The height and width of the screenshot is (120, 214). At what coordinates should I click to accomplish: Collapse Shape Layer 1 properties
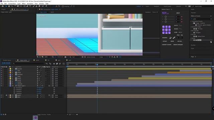(x=9, y=86)
